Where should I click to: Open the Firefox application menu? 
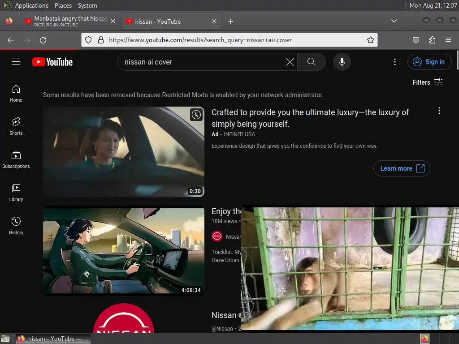click(x=448, y=40)
